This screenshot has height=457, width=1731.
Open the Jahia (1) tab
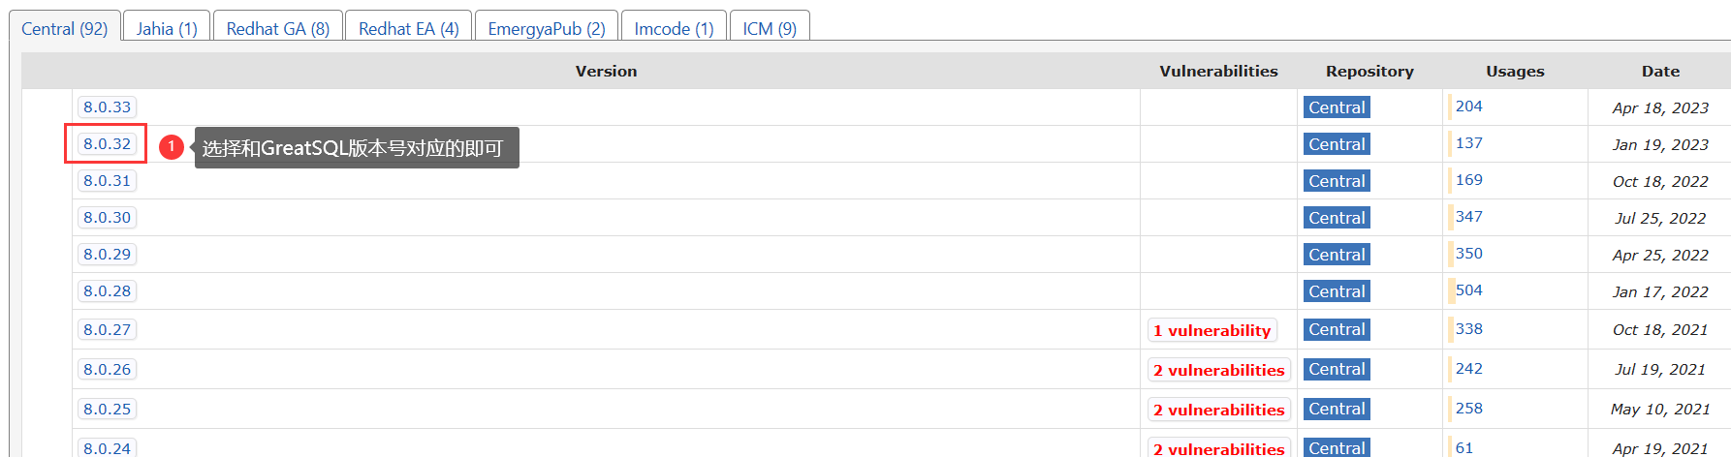[x=167, y=28]
